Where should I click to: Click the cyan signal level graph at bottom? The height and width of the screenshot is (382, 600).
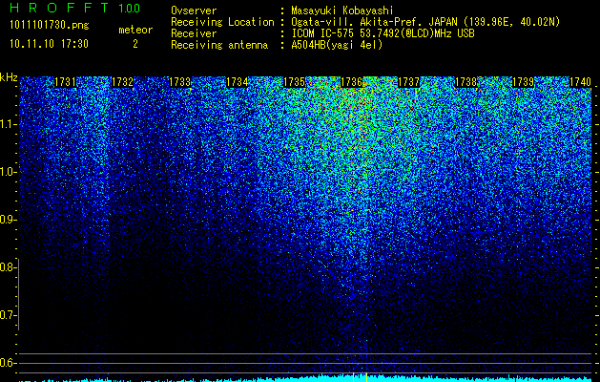(x=305, y=378)
